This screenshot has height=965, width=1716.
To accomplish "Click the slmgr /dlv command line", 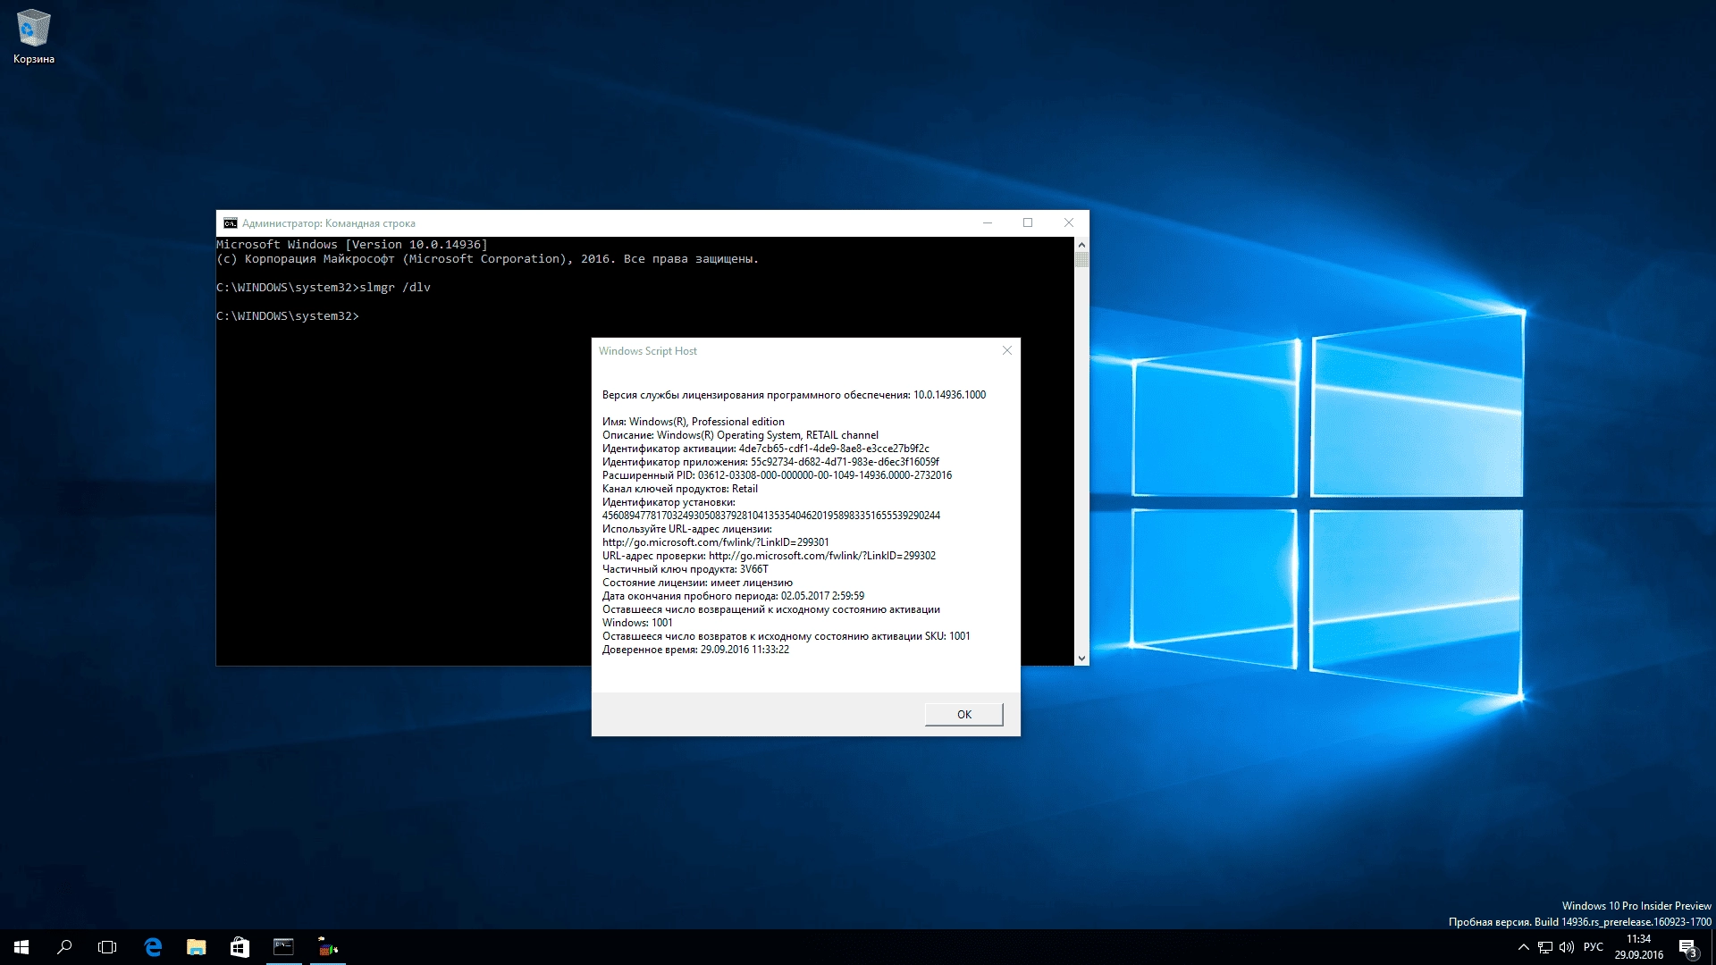I will (x=324, y=288).
